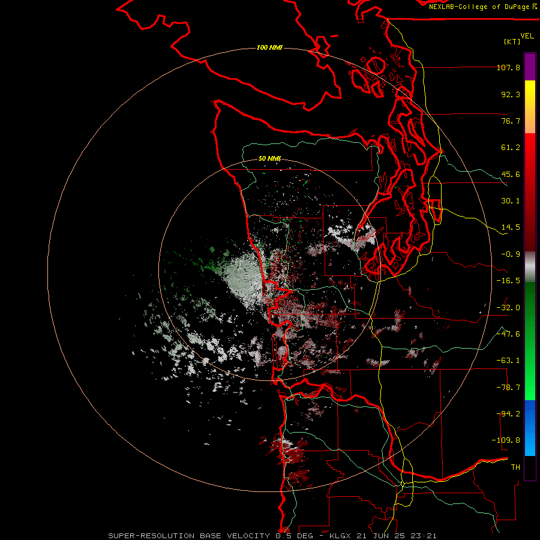Click the -0.9 velocity scale value
This screenshot has width=540, height=540.
(x=511, y=254)
